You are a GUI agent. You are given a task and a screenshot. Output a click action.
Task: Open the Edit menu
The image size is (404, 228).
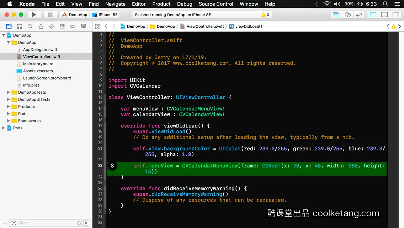pyautogui.click(x=60, y=4)
